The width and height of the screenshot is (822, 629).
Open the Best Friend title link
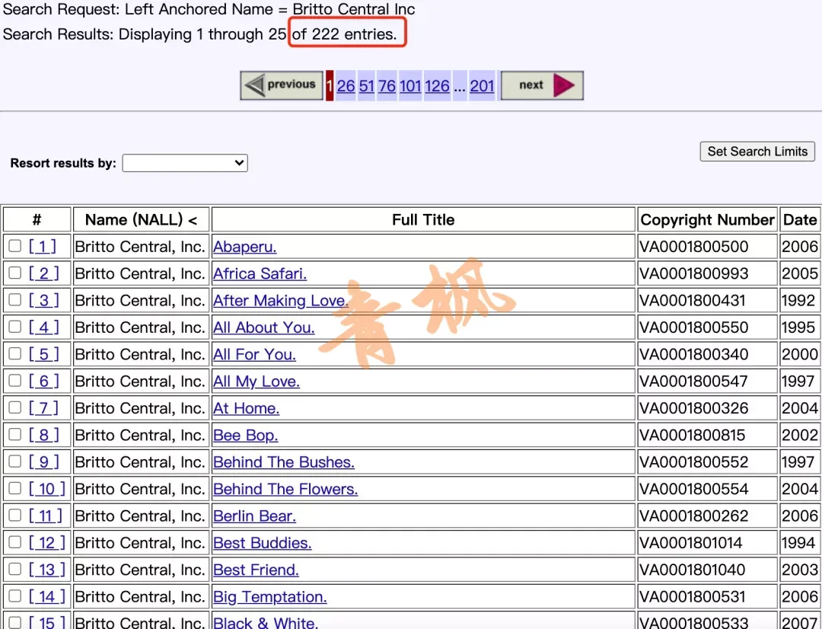256,570
